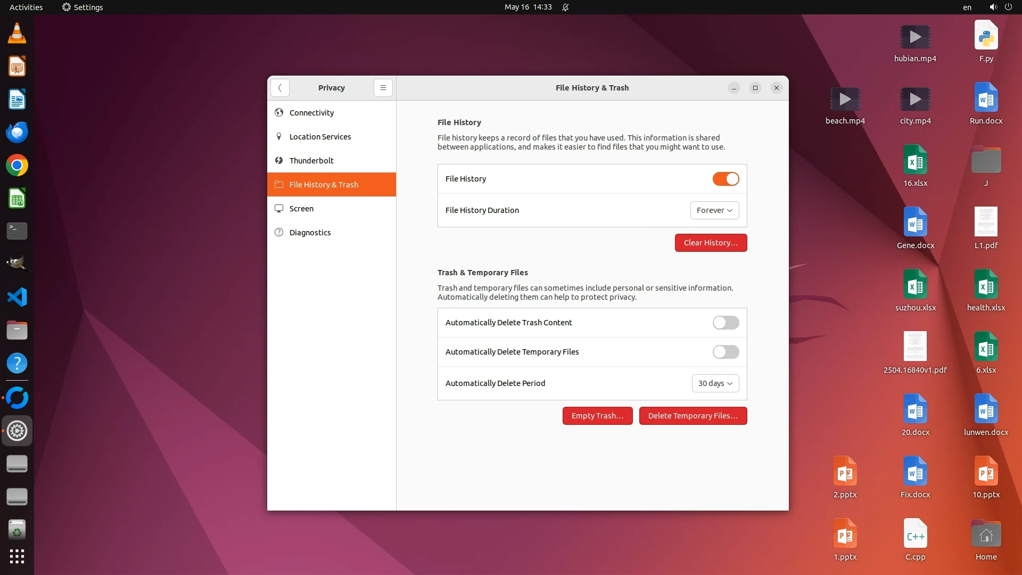Screen dimensions: 1022x575
Task: Click the Connectivity globe icon
Action: pos(279,112)
